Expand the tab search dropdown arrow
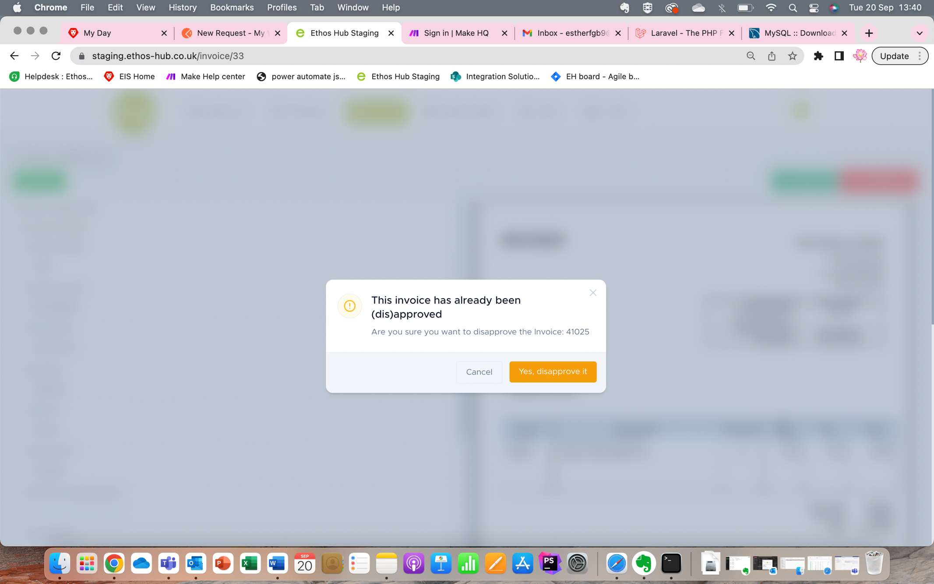 click(x=919, y=33)
